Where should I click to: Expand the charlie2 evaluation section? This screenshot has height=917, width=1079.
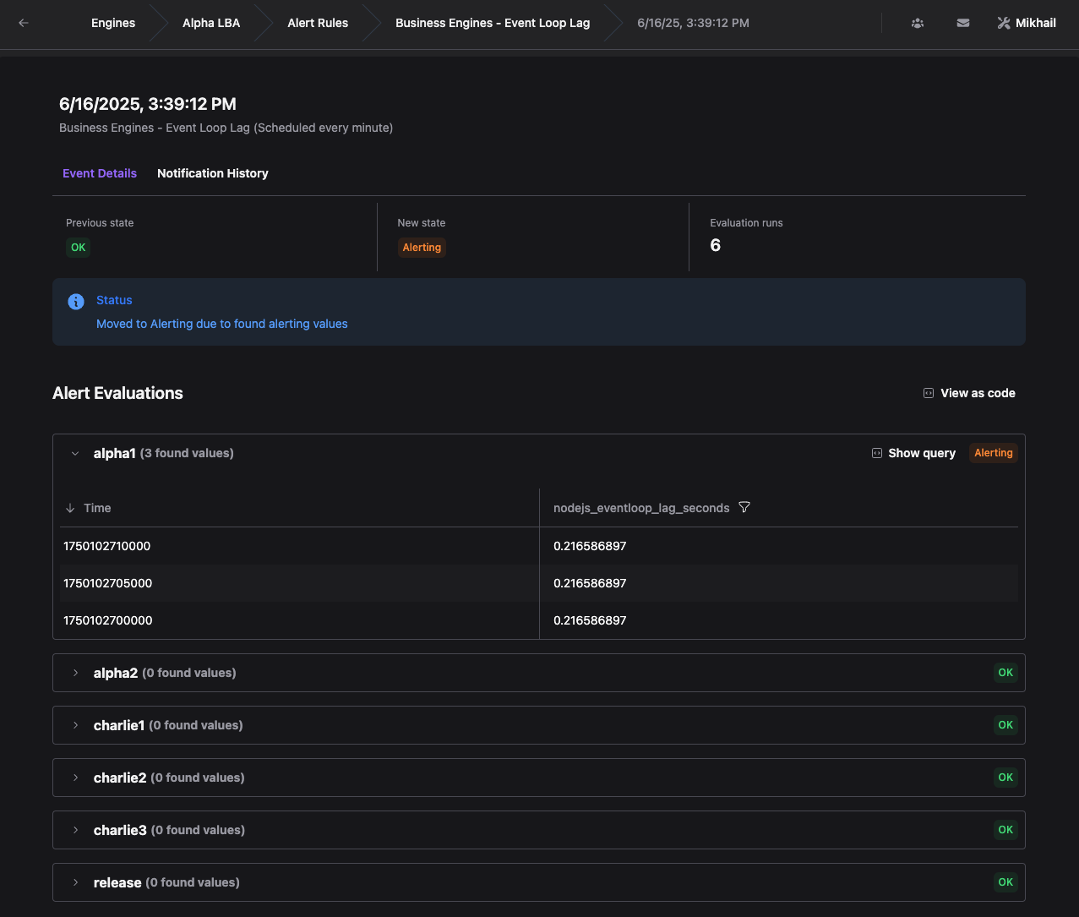click(75, 778)
